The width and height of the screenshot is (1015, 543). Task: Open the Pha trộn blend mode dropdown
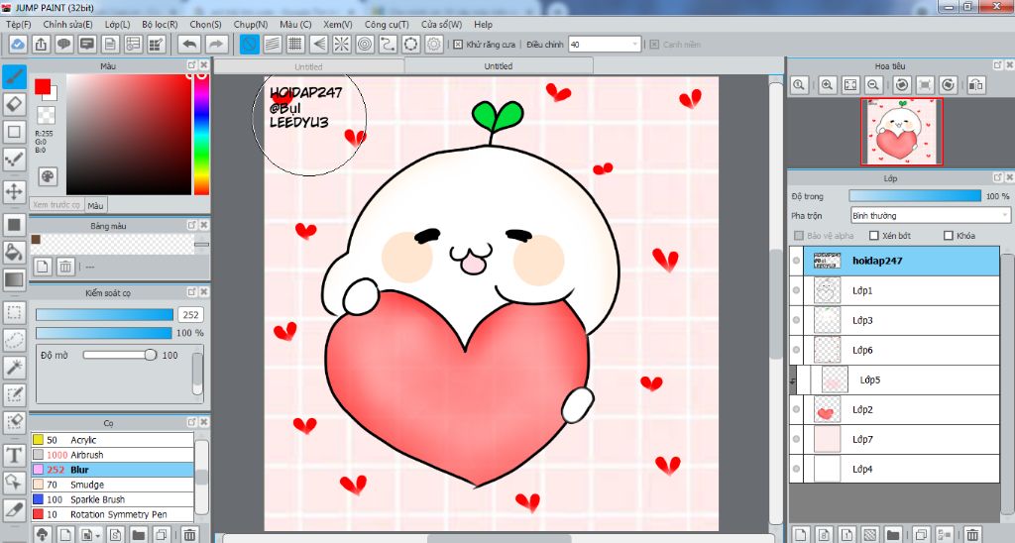(x=930, y=216)
